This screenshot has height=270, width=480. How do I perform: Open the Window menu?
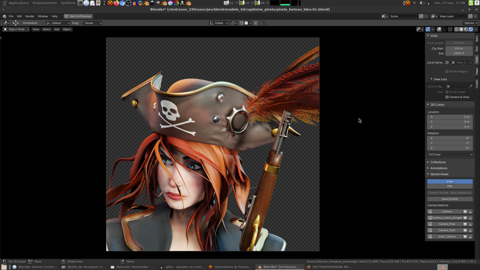(x=43, y=16)
